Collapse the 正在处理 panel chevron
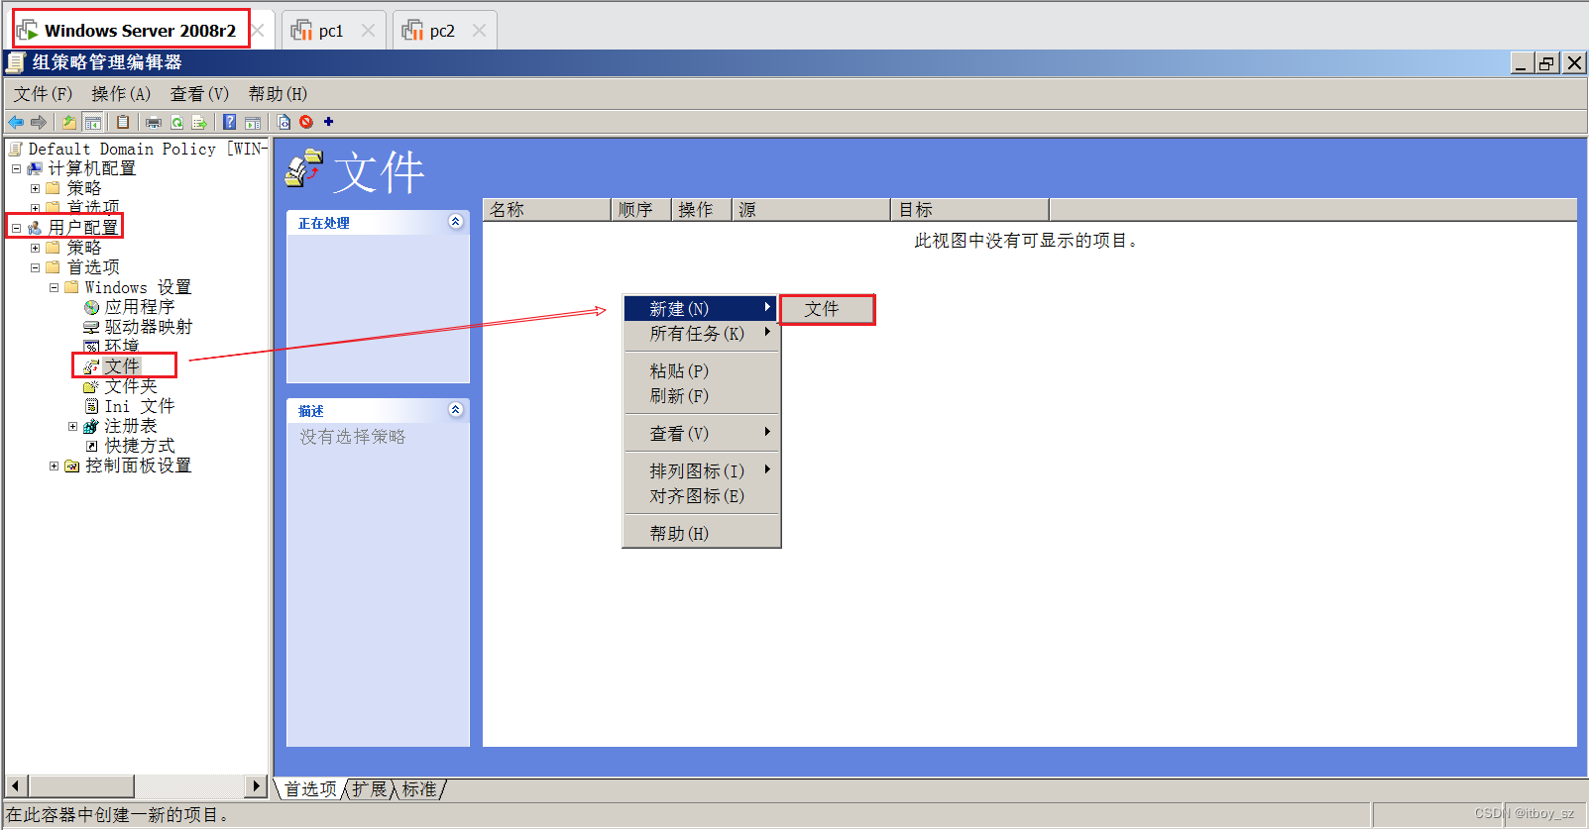This screenshot has height=830, width=1589. (x=455, y=222)
